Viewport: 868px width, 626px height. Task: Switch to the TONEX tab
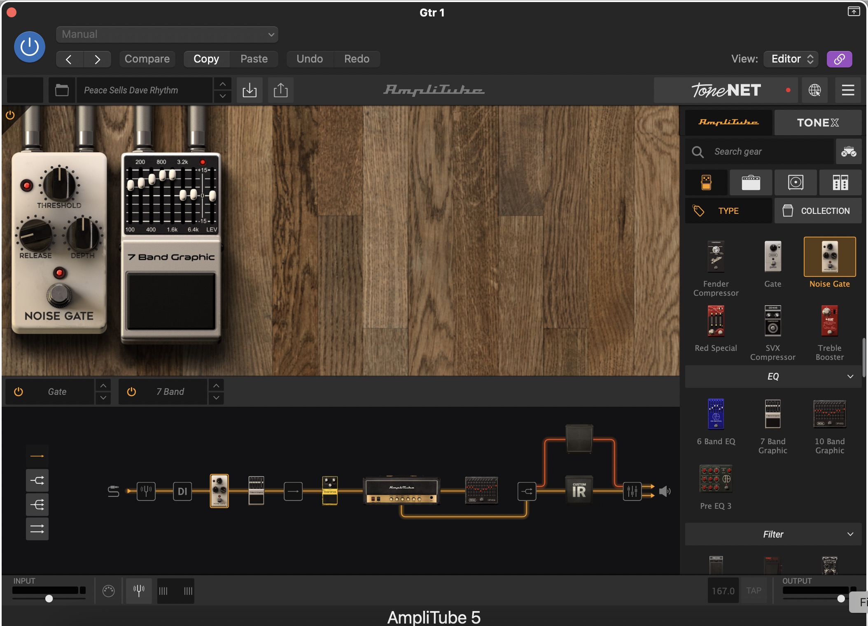pyautogui.click(x=818, y=122)
